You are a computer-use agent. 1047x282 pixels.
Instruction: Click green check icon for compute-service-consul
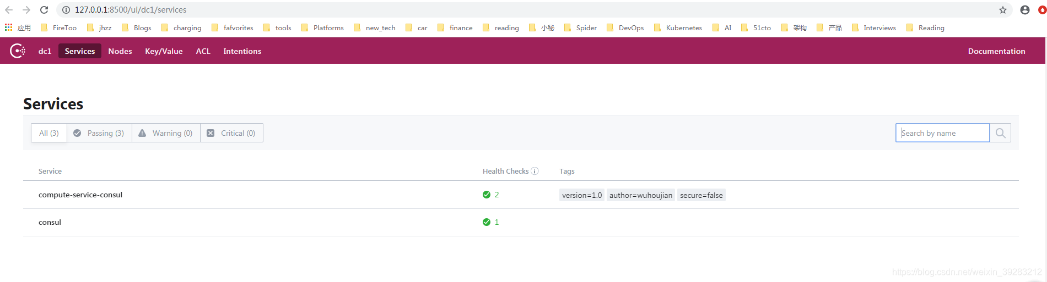point(487,195)
